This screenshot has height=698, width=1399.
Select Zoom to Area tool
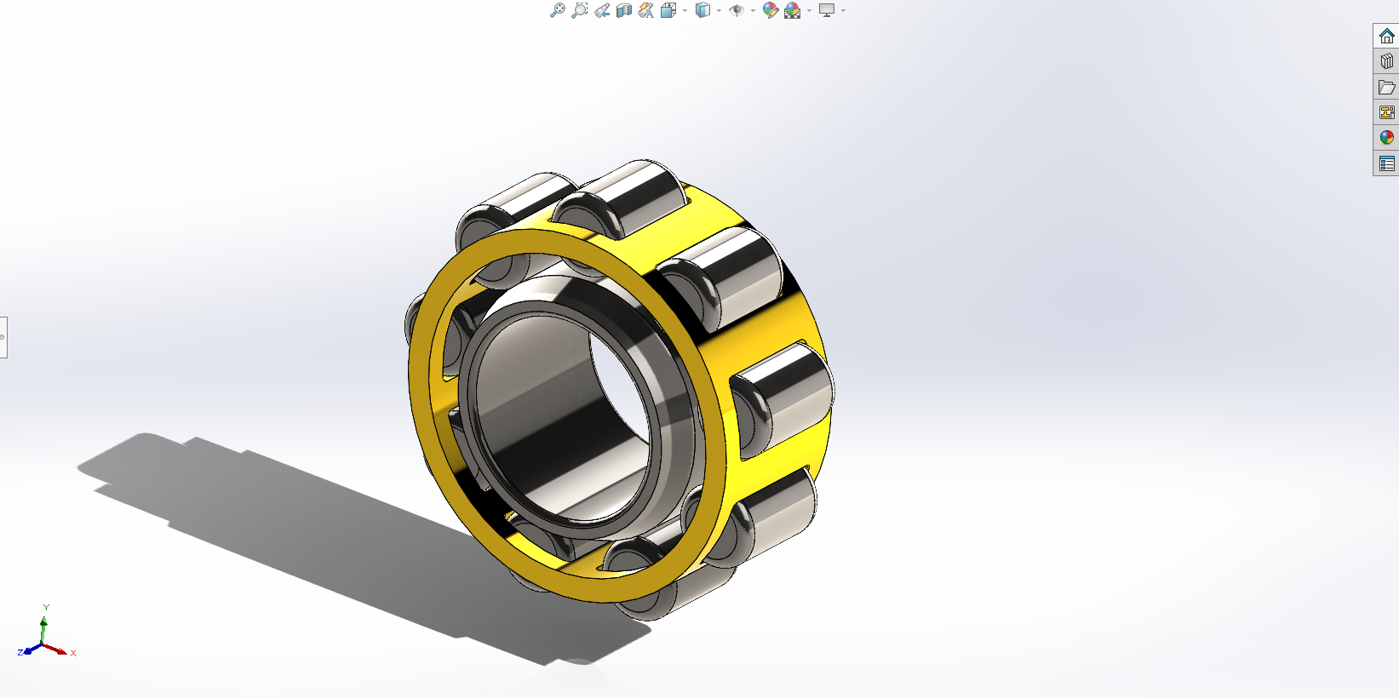point(579,10)
